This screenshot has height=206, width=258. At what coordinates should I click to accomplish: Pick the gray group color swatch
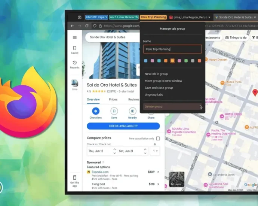coord(193,61)
